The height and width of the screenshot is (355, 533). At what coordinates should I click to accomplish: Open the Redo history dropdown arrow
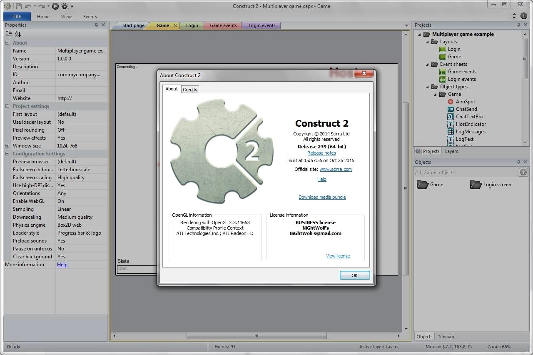pos(48,6)
